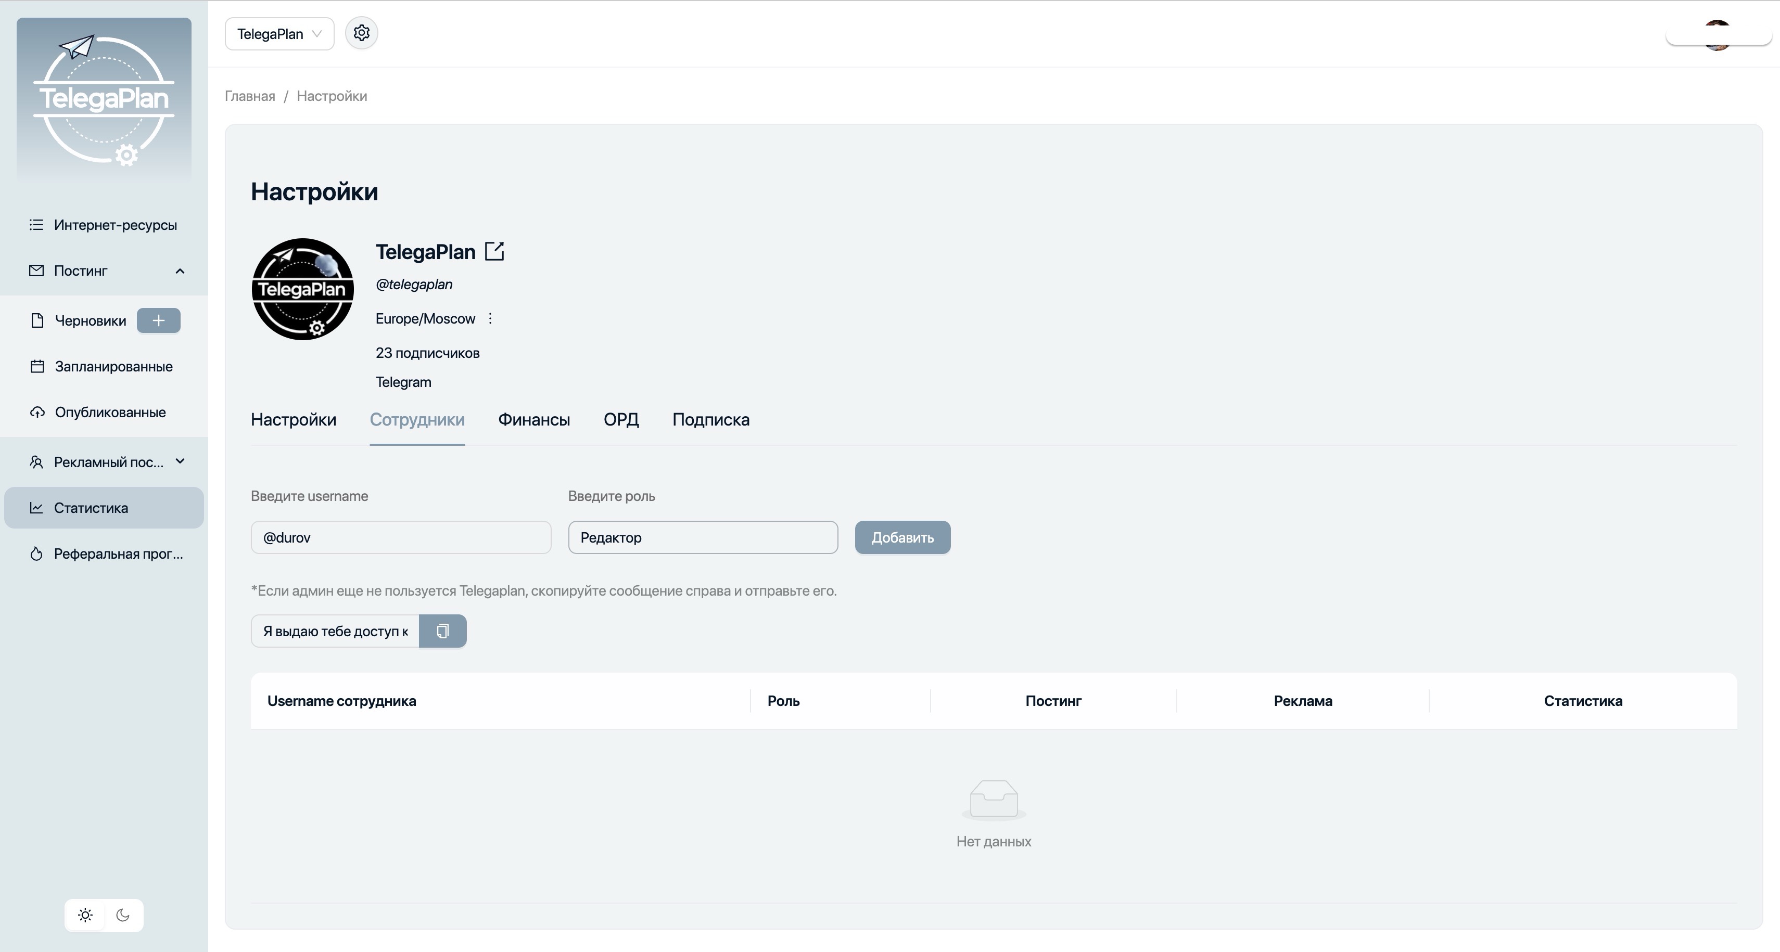
Task: Click the Статистика column header
Action: 1583,701
